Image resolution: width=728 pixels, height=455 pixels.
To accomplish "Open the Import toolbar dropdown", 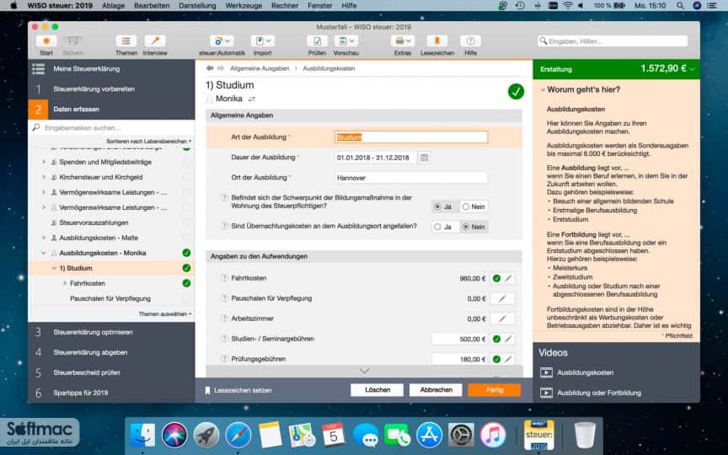I will [x=263, y=41].
